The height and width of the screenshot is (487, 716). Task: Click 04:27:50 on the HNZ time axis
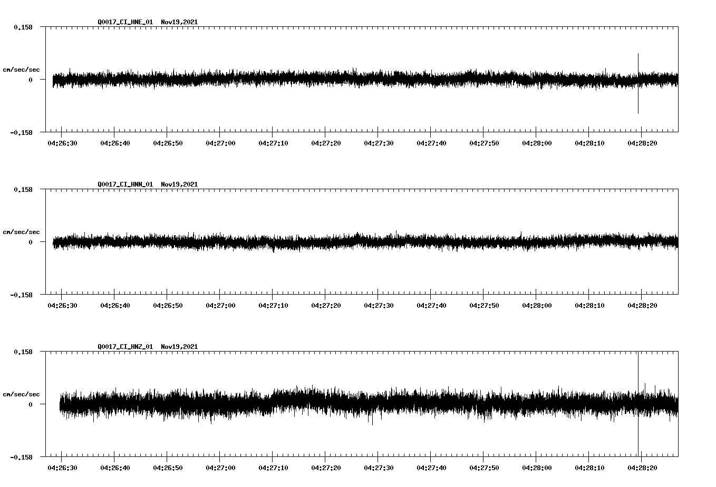pyautogui.click(x=484, y=467)
